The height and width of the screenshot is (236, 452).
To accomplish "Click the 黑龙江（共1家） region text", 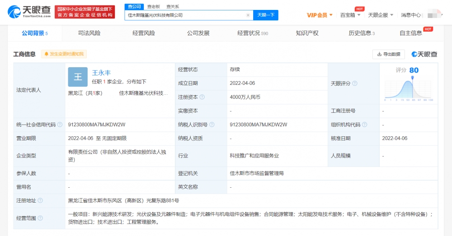I will pyautogui.click(x=85, y=93).
